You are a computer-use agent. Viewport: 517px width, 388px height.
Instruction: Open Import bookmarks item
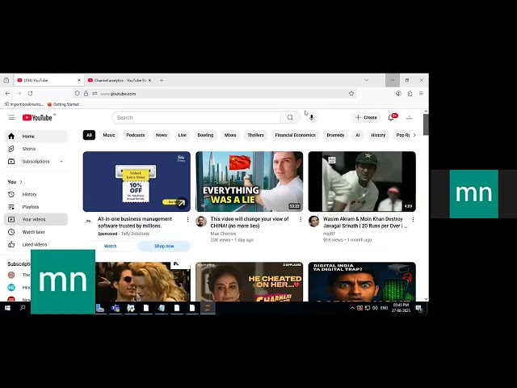pyautogui.click(x=23, y=104)
